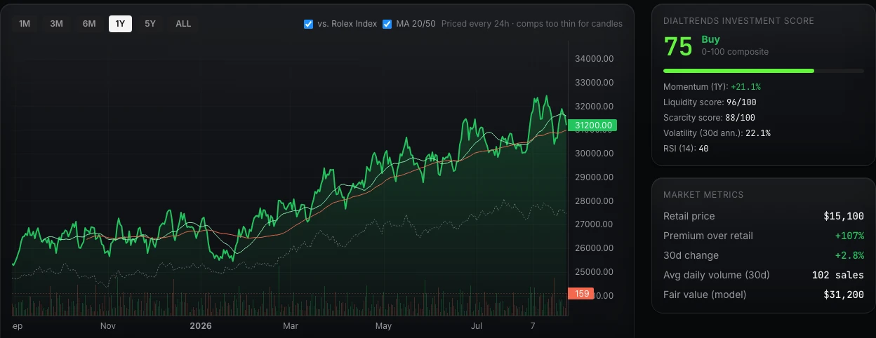876x338 pixels.
Task: Click the Premium over retail +107% value
Action: click(849, 236)
